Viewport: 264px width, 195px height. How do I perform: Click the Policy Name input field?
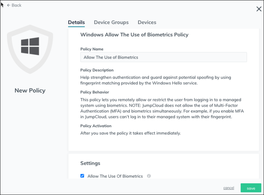[163, 57]
